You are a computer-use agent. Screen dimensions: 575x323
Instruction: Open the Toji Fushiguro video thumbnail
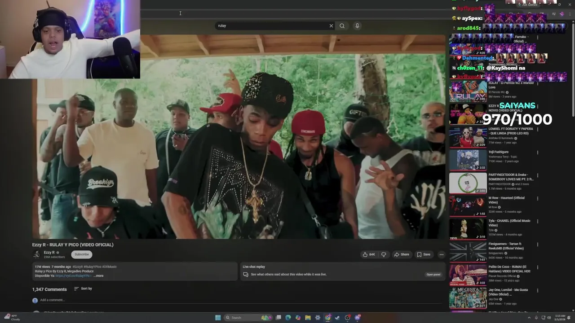[468, 160]
